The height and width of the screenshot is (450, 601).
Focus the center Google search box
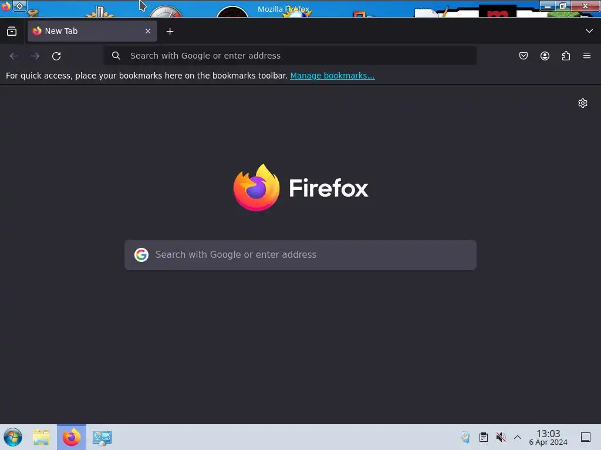(300, 255)
